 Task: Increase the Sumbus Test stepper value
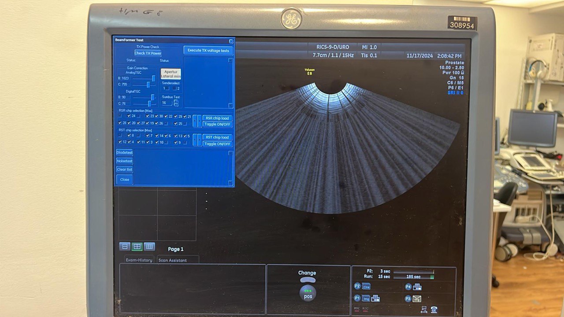(x=176, y=101)
